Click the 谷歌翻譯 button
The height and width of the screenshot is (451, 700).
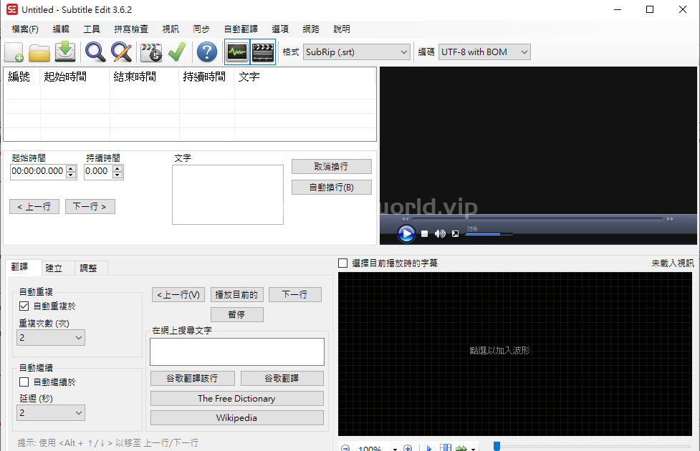coord(282,378)
